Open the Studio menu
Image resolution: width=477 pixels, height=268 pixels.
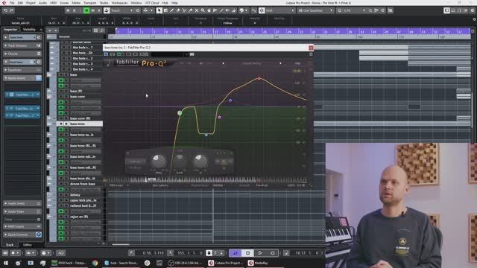click(104, 3)
